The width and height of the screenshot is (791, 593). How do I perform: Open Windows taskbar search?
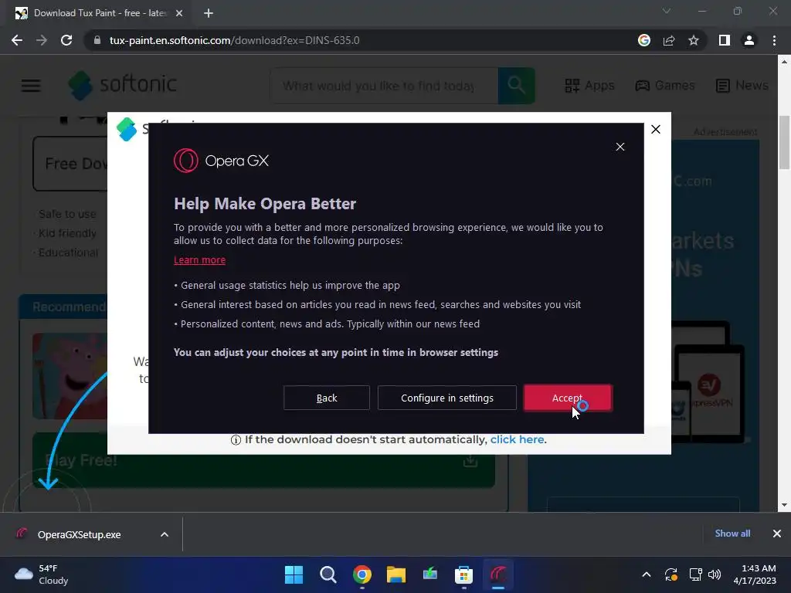tap(328, 574)
